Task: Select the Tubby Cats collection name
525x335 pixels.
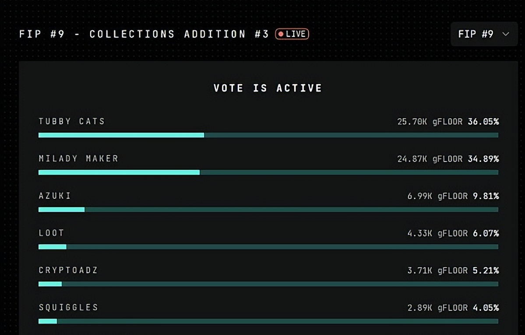Action: click(72, 121)
